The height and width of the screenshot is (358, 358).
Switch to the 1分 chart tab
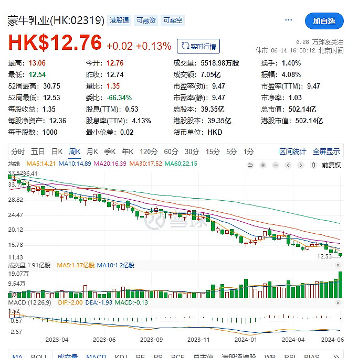(x=248, y=151)
